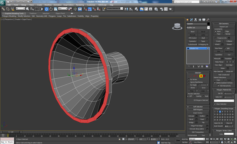Click the Extrude button in Edit Polygons

click(x=191, y=116)
